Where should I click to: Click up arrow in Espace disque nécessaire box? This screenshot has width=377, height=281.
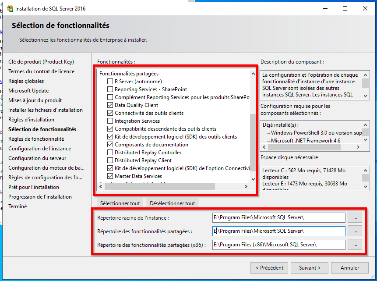(x=366, y=171)
